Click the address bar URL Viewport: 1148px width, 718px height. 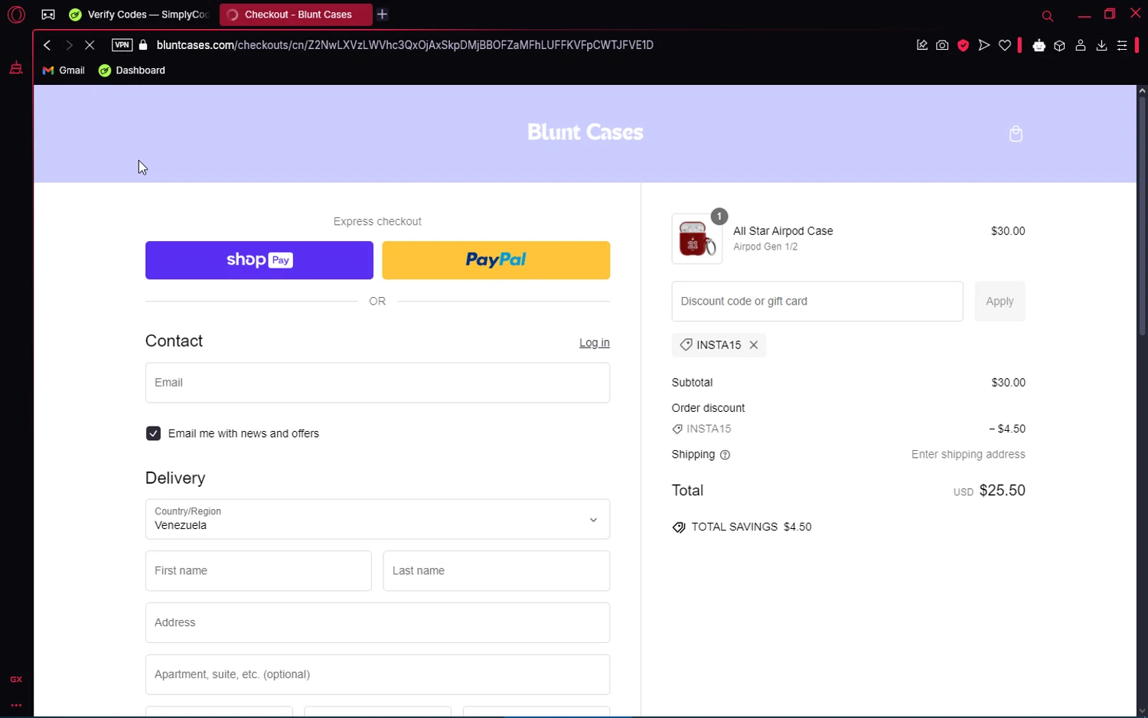coord(405,45)
